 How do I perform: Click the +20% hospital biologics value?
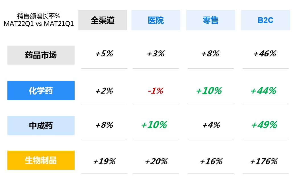click(156, 161)
